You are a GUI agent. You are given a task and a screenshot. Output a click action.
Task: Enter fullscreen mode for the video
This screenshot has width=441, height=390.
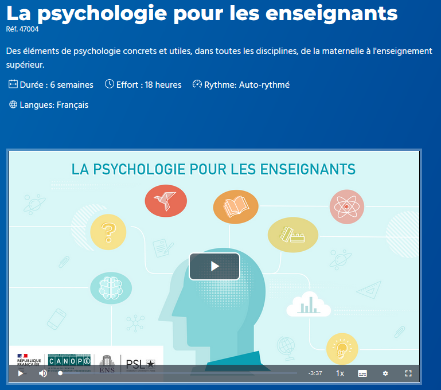pos(408,373)
